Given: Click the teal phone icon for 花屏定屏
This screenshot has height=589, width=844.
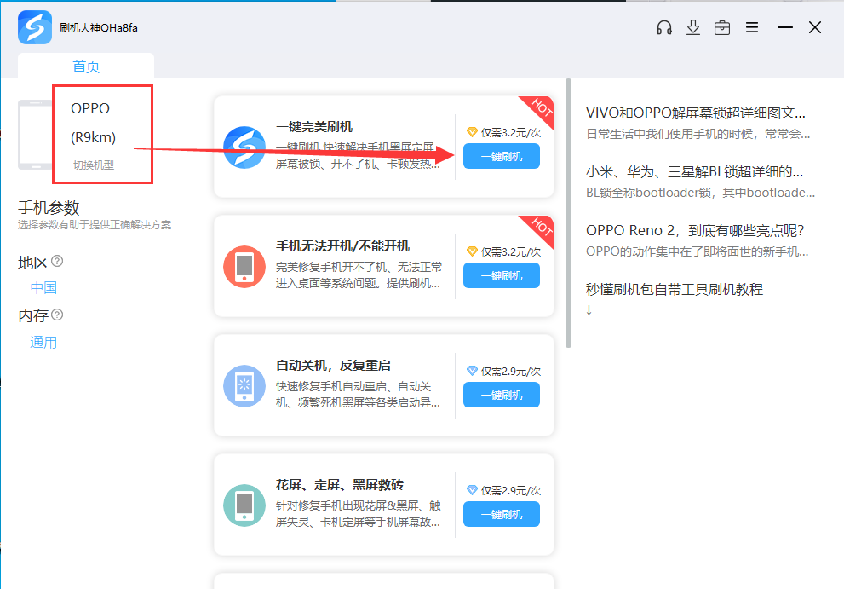Looking at the screenshot, I should click(244, 505).
